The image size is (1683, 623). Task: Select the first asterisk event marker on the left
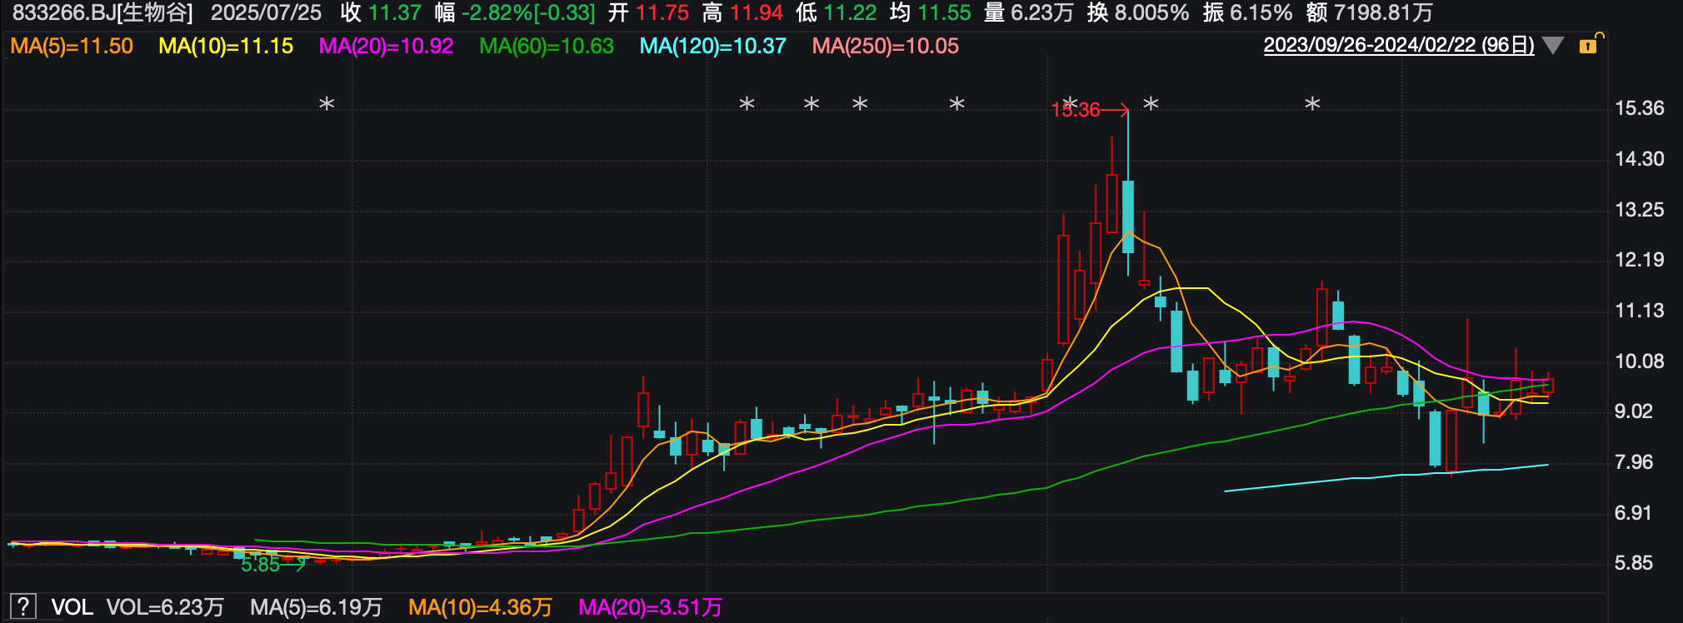click(x=327, y=105)
